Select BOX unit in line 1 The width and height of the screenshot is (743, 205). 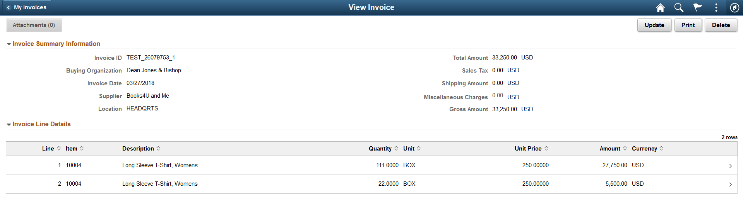point(409,165)
